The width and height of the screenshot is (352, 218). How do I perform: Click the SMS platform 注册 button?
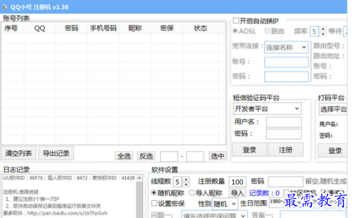(286, 150)
